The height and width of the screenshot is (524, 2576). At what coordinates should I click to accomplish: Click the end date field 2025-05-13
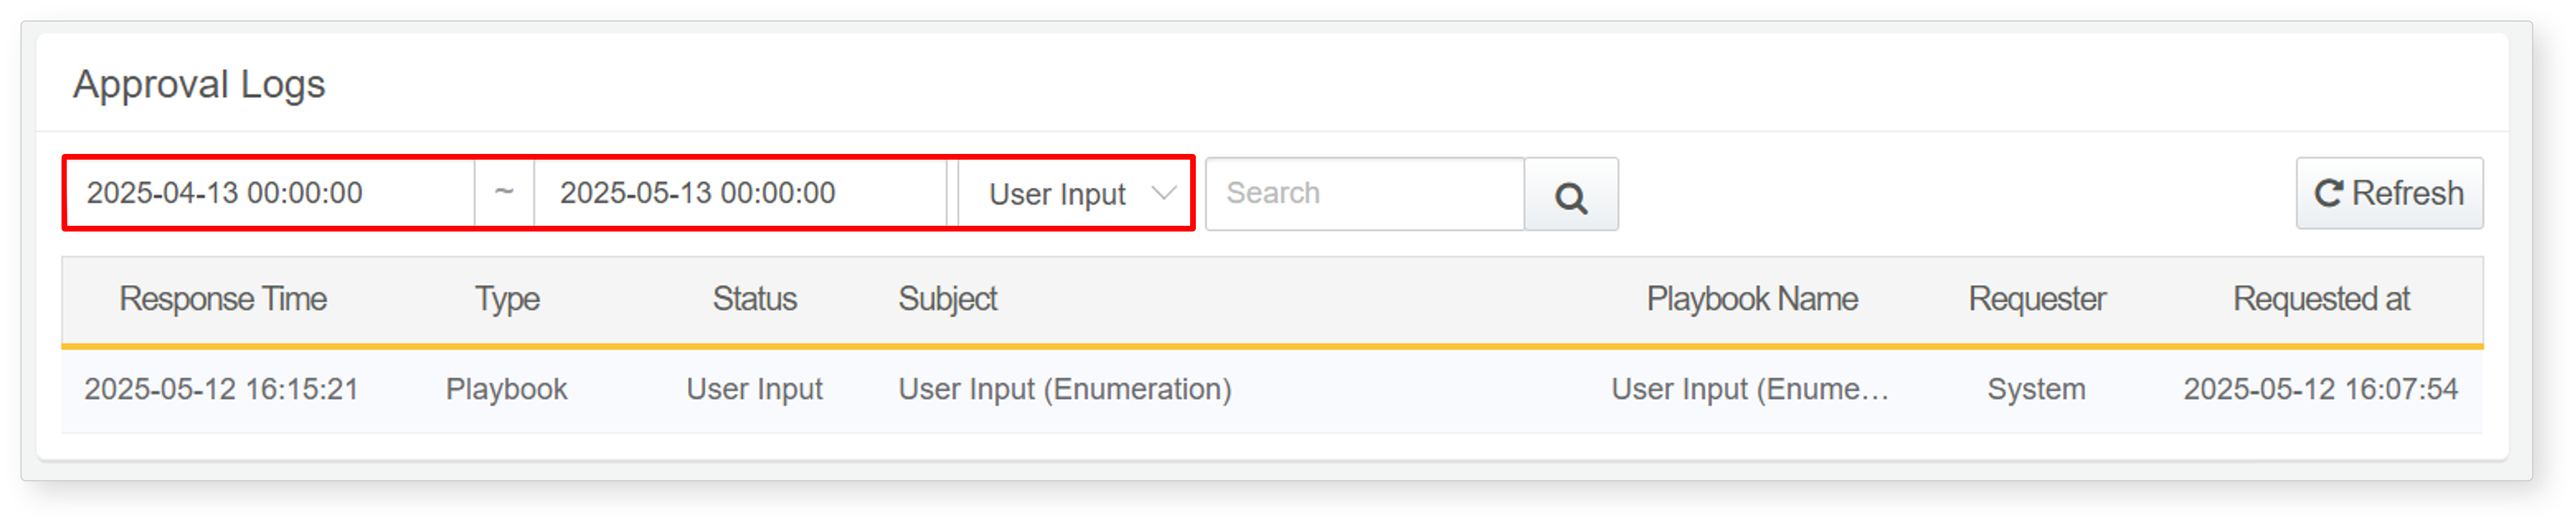[740, 193]
